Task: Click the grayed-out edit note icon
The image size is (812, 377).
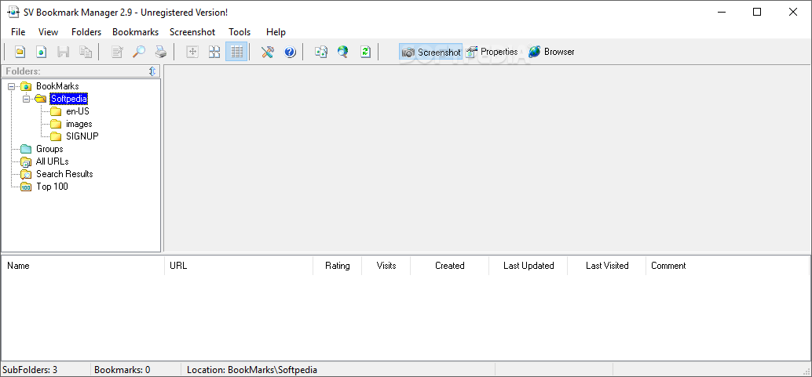Action: click(118, 52)
